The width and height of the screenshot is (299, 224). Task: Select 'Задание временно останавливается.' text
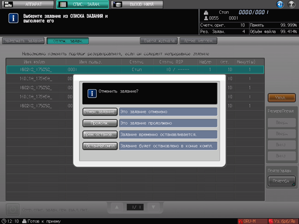point(158,134)
